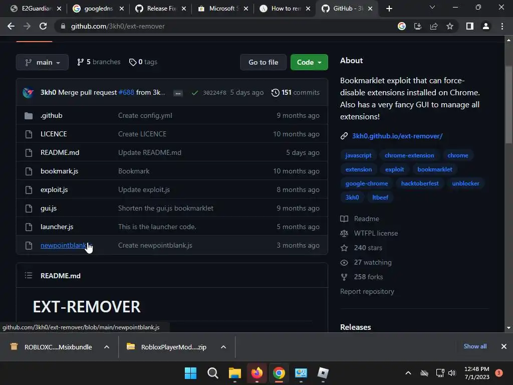This screenshot has height=385, width=513.
Task: Open launcher.js file
Action: coord(57,227)
